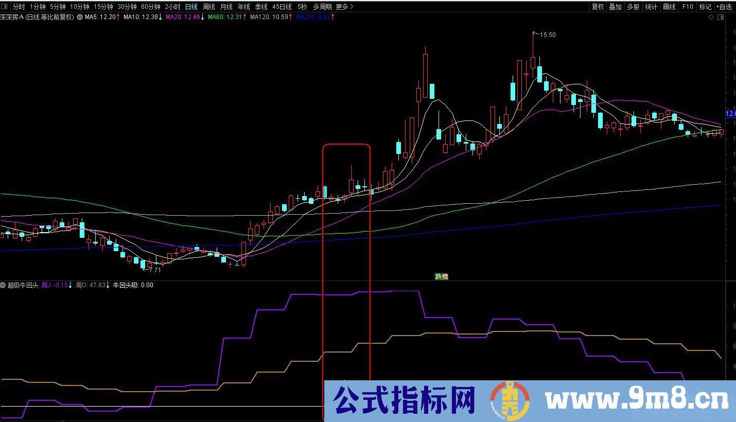Click the 跌榜 label on the chart

pyautogui.click(x=441, y=276)
